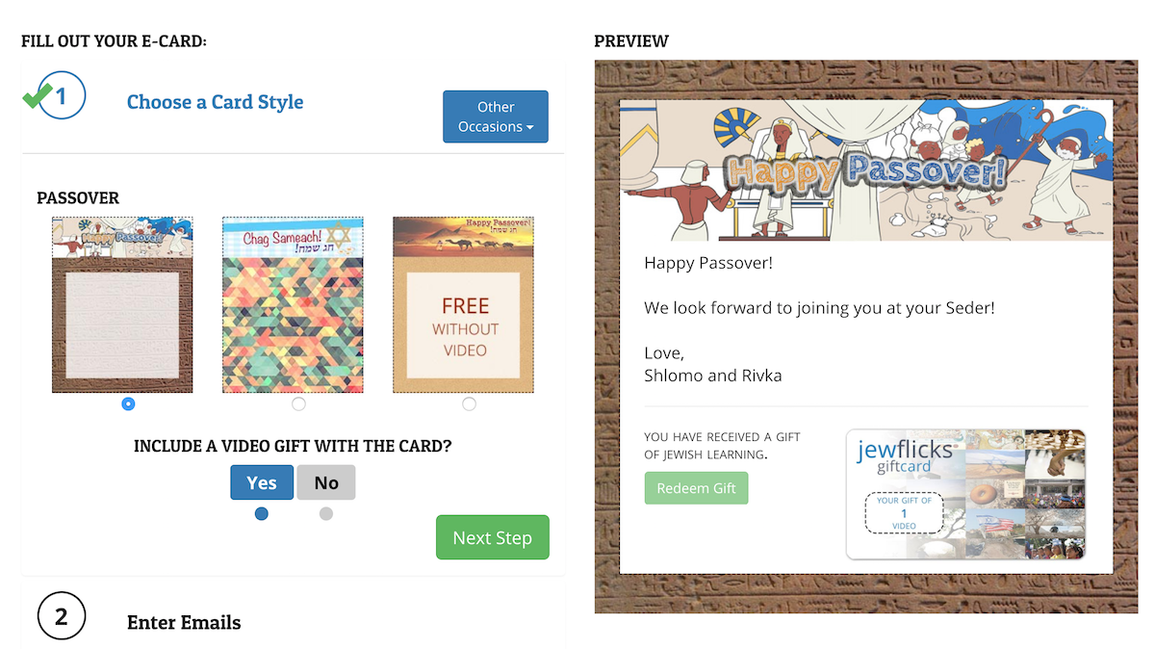Select the Happy Passover hieroglyph card thumbnail
Image resolution: width=1155 pixels, height=649 pixels.
point(122,304)
